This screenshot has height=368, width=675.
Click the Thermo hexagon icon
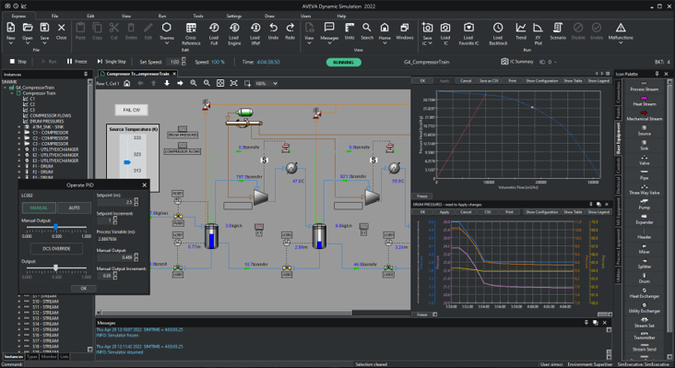coord(167,28)
